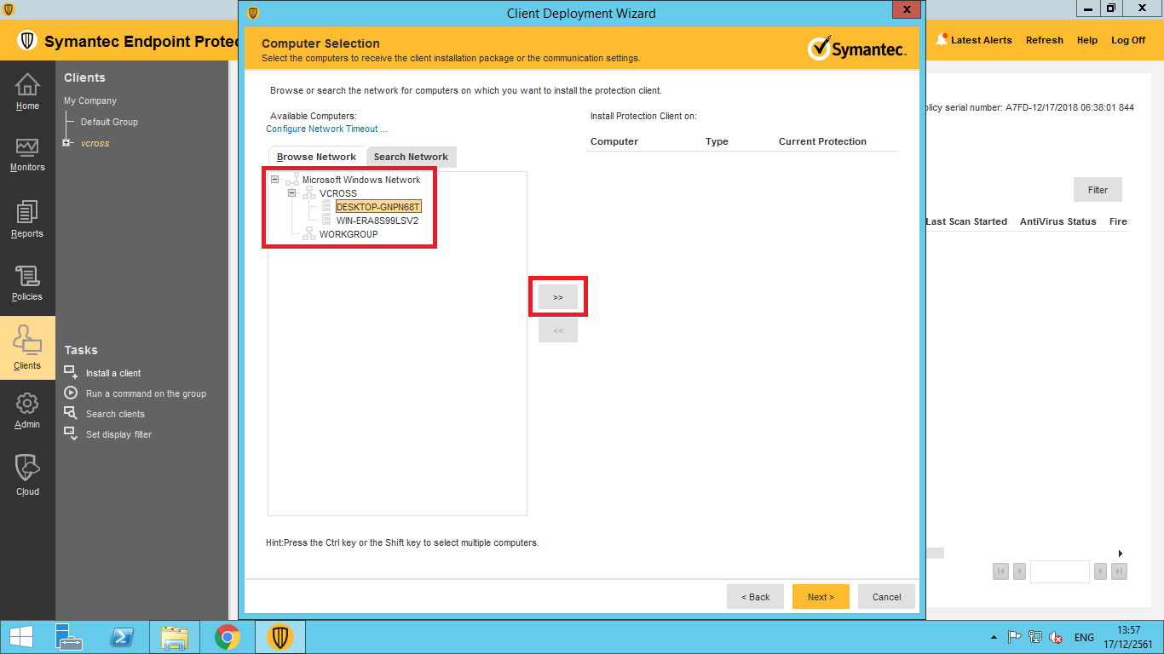
Task: Switch to the Search Network tab
Action: (411, 157)
